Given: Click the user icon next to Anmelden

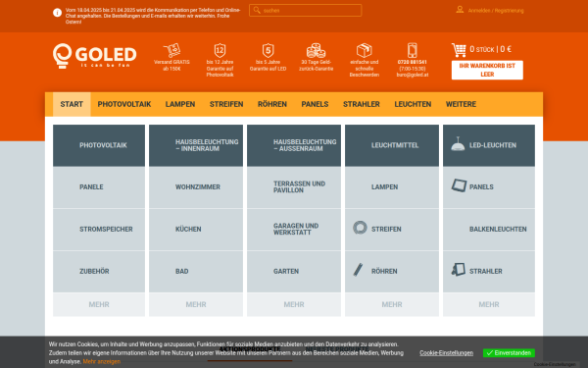Looking at the screenshot, I should 460,10.
